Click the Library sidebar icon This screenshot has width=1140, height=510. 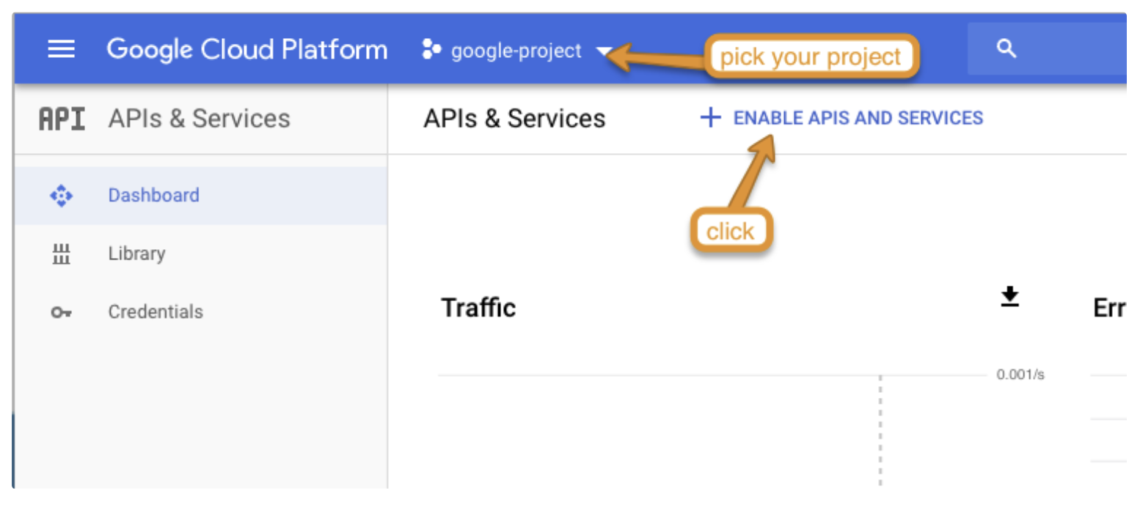pyautogui.click(x=61, y=254)
